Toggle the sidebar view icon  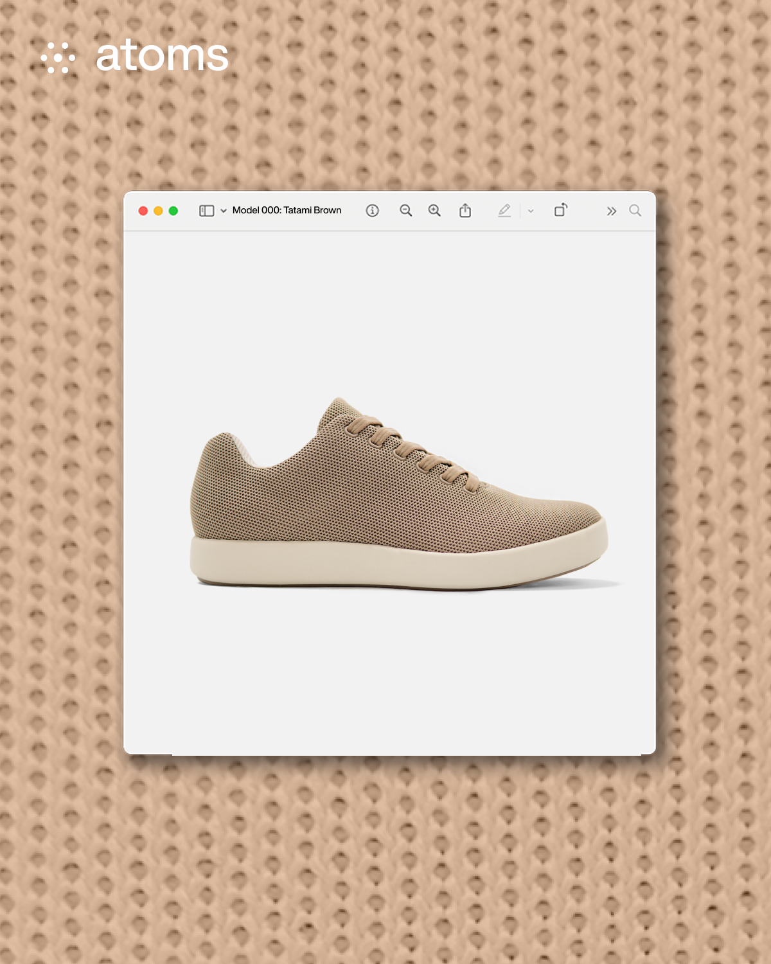[206, 211]
